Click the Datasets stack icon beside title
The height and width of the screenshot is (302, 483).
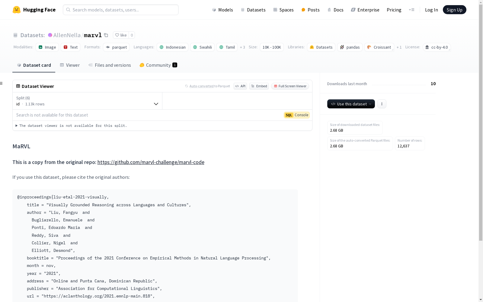point(15,35)
